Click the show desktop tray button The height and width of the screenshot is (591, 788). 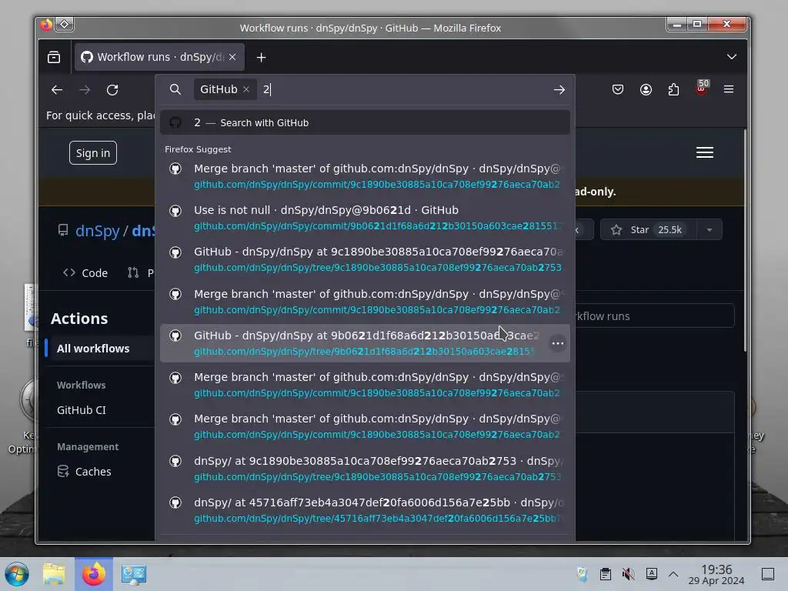(x=767, y=574)
